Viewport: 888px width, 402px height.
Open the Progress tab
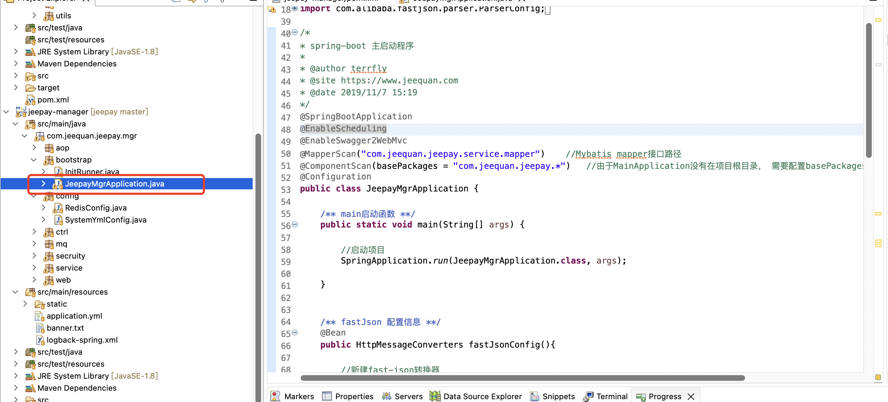[x=664, y=396]
